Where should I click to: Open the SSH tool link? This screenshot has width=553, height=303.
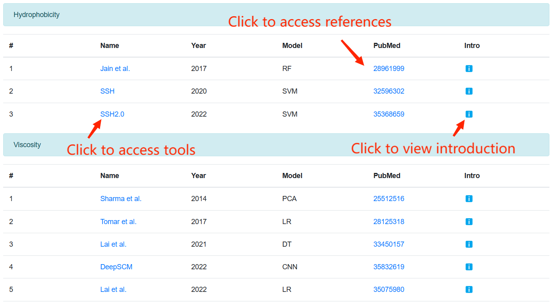[x=107, y=91]
